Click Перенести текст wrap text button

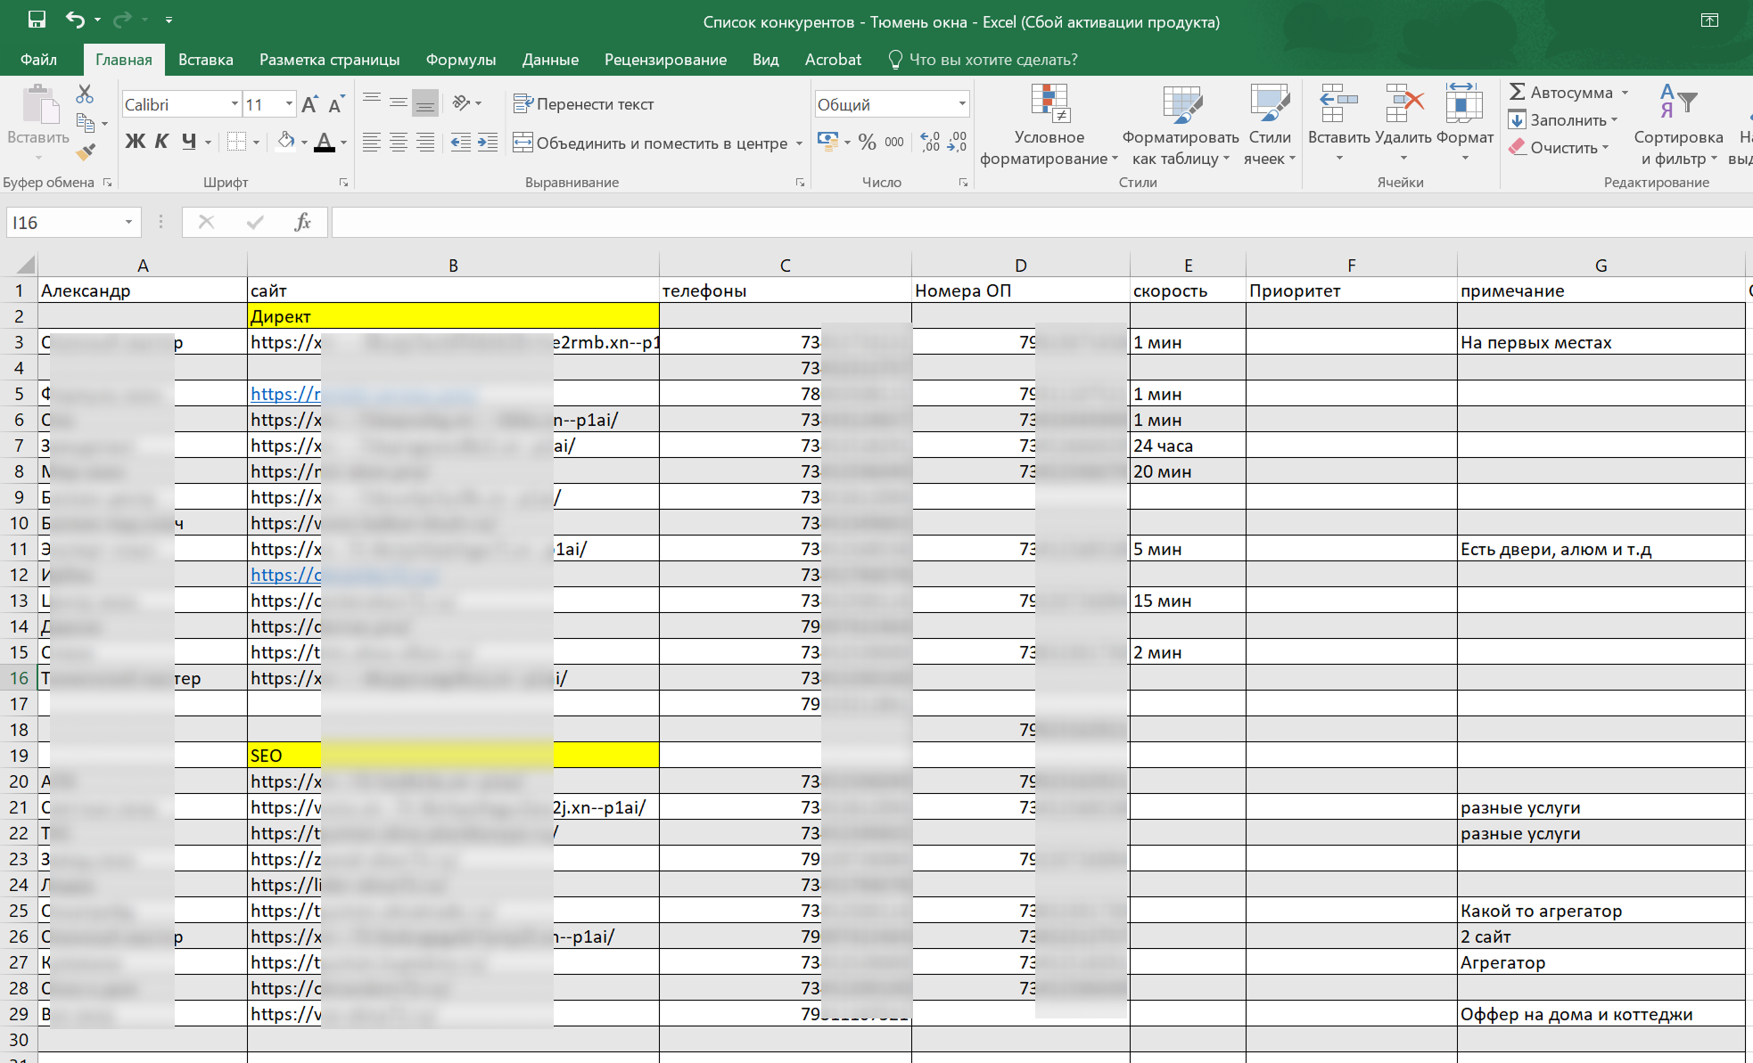(x=584, y=104)
